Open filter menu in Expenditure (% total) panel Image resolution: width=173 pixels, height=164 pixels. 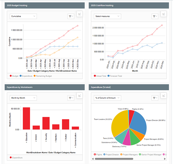click(x=155, y=98)
